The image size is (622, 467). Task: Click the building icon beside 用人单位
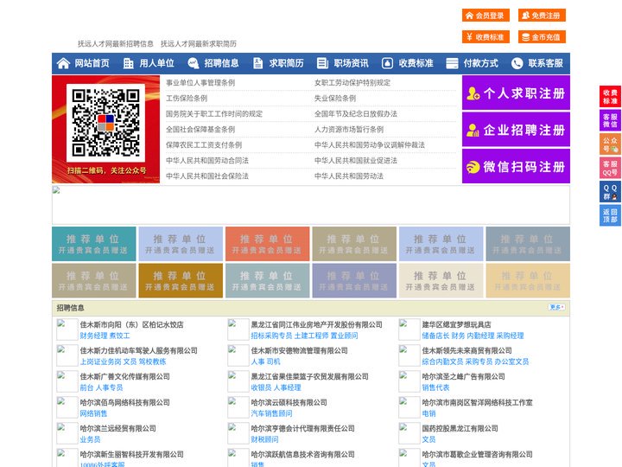(x=128, y=63)
